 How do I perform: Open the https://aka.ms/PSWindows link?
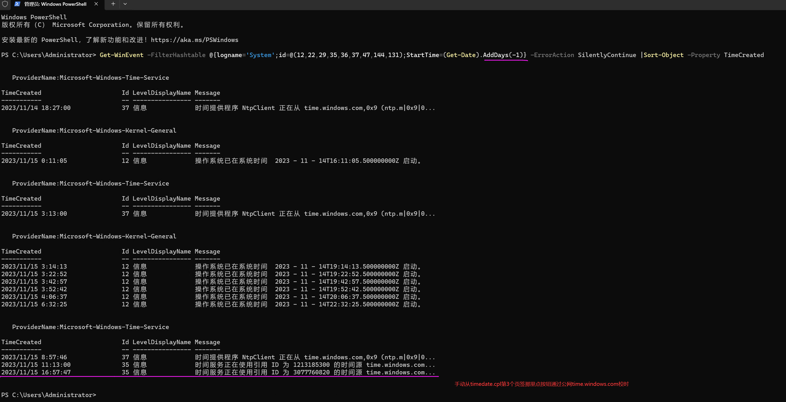pos(194,40)
